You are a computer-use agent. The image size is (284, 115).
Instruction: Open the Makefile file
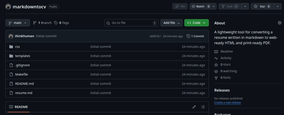22,74
